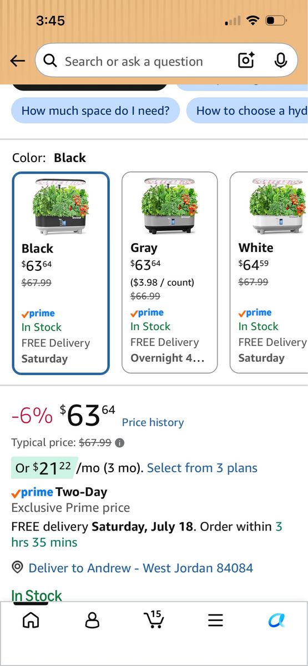
Task: Open "Select from 3 plans" link
Action: [x=202, y=468]
